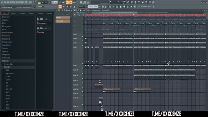Toggle the playlist magnet snap icon
The width and height of the screenshot is (208, 117).
point(59,10)
